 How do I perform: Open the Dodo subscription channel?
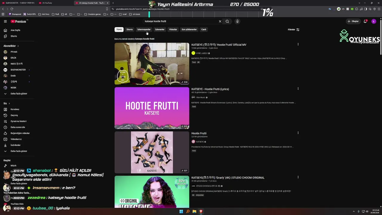point(17,76)
